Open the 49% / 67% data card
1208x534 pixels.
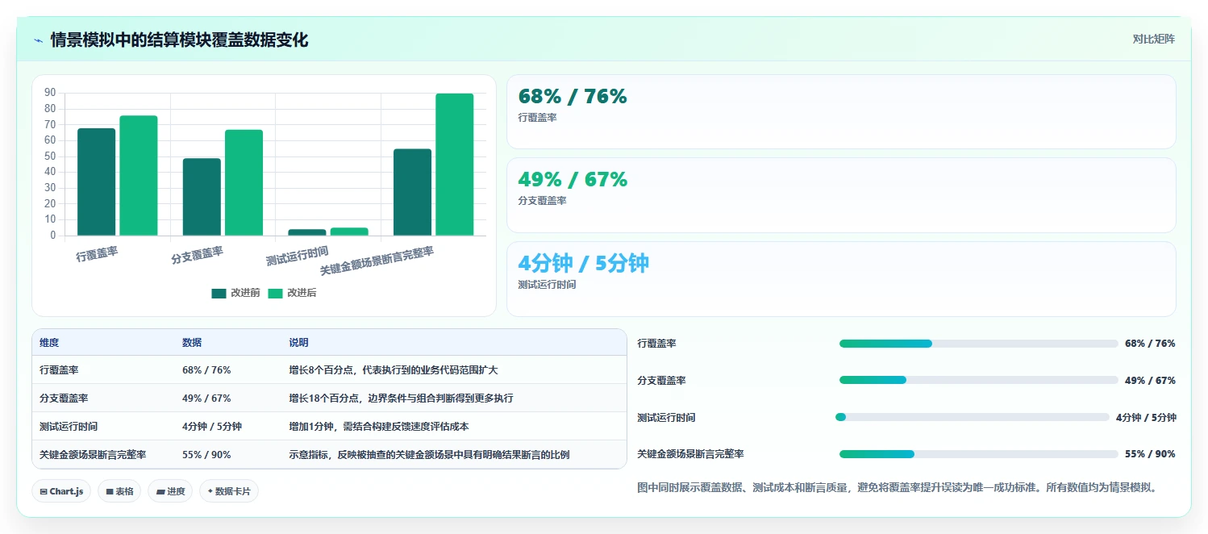841,195
